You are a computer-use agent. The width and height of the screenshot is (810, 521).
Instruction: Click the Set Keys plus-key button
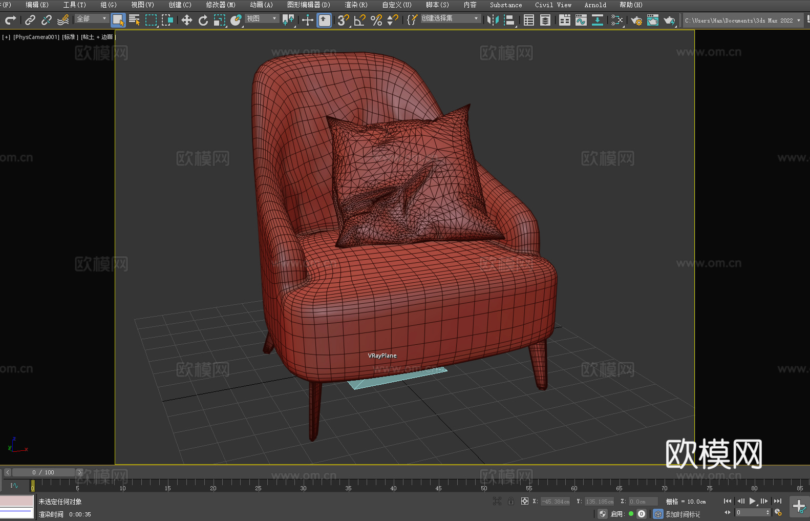click(799, 507)
